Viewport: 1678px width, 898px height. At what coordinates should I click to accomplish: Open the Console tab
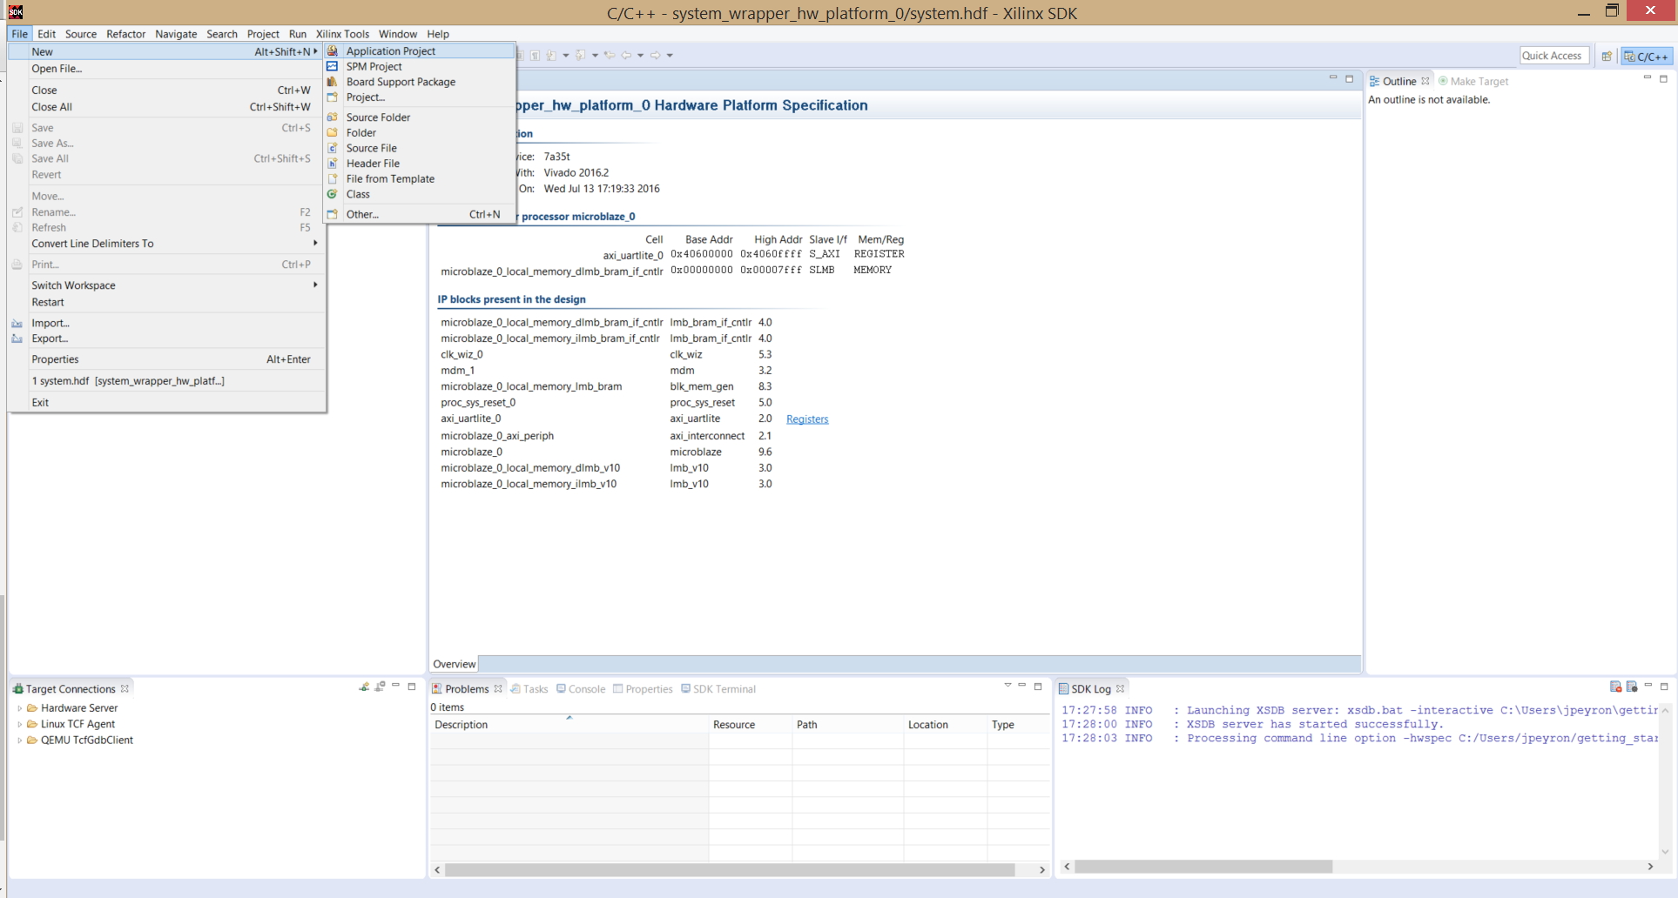pos(581,689)
